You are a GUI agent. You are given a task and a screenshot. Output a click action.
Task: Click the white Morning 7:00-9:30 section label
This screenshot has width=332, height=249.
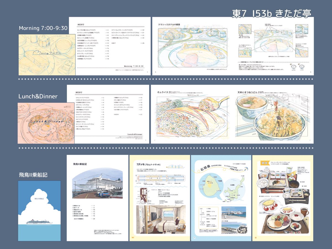(43, 28)
